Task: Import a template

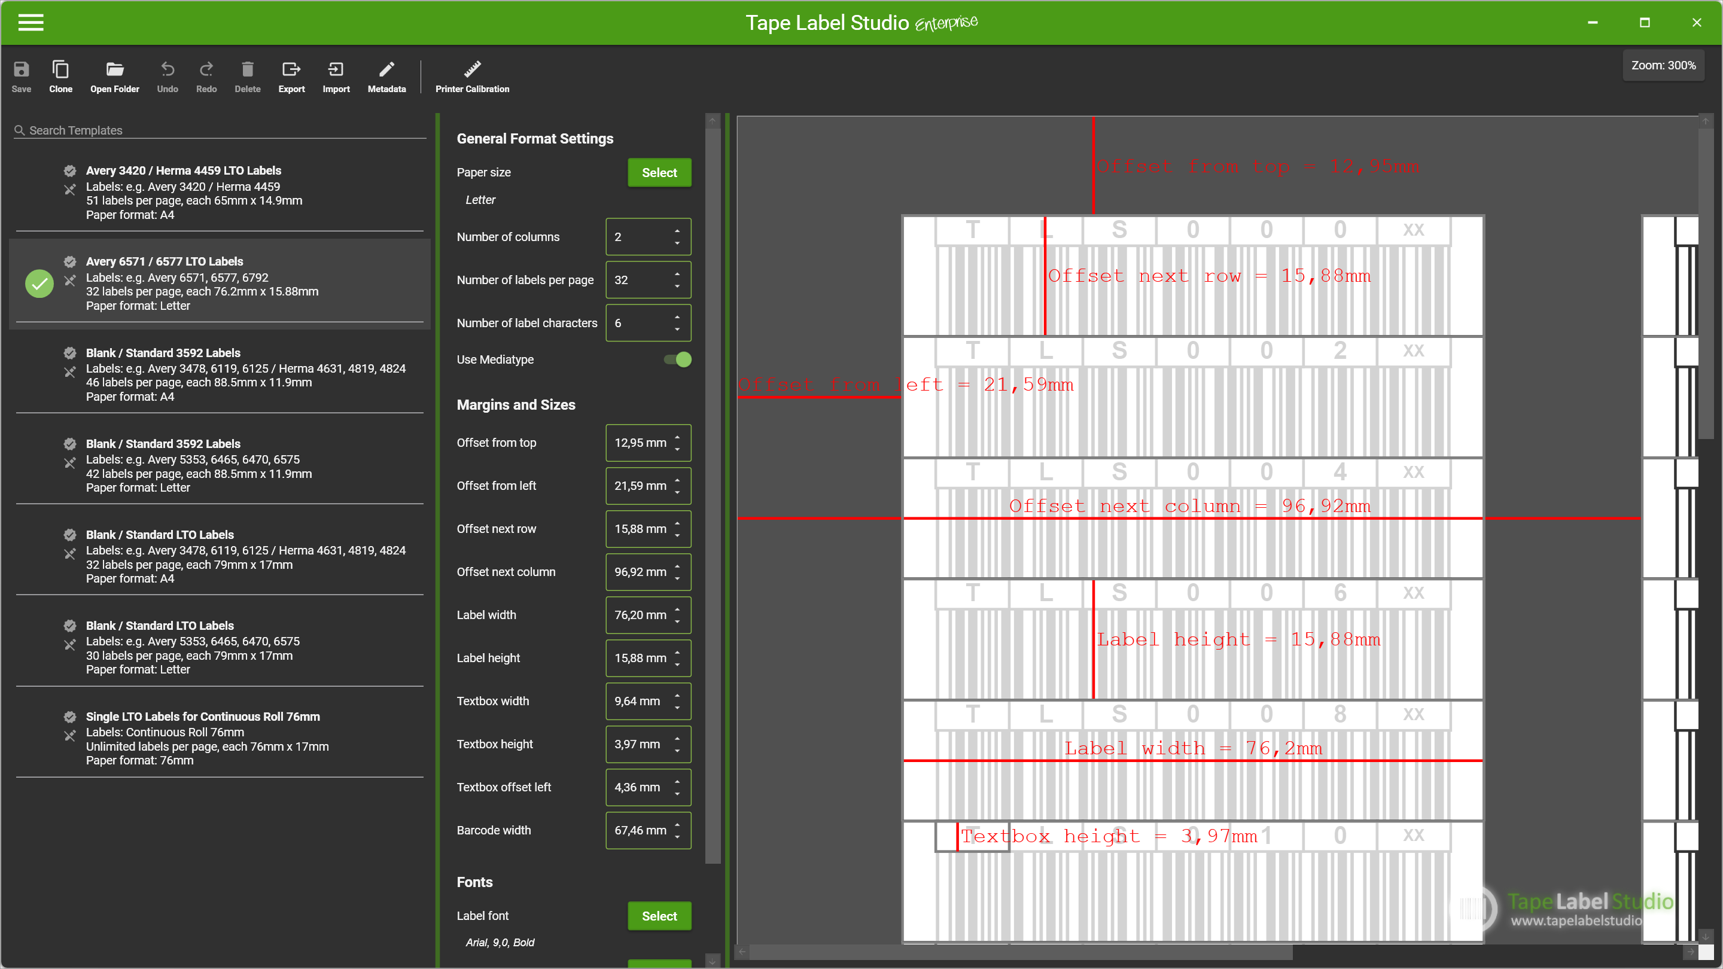Action: (x=336, y=77)
